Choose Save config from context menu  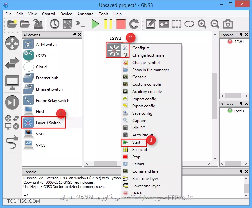pyautogui.click(x=151, y=113)
